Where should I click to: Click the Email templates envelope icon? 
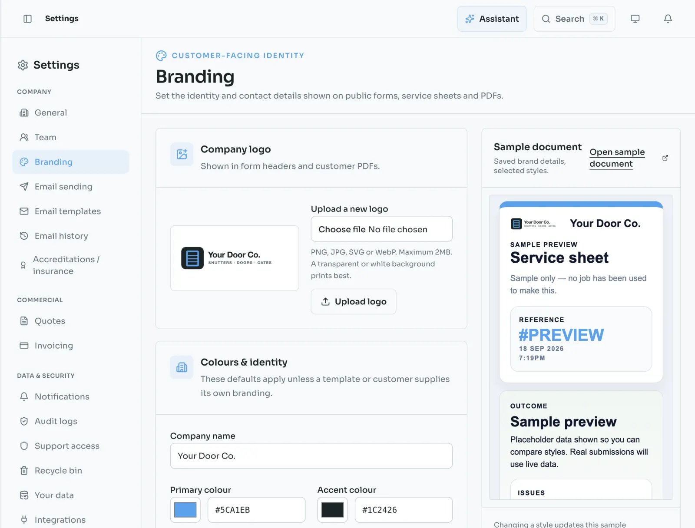coord(24,211)
